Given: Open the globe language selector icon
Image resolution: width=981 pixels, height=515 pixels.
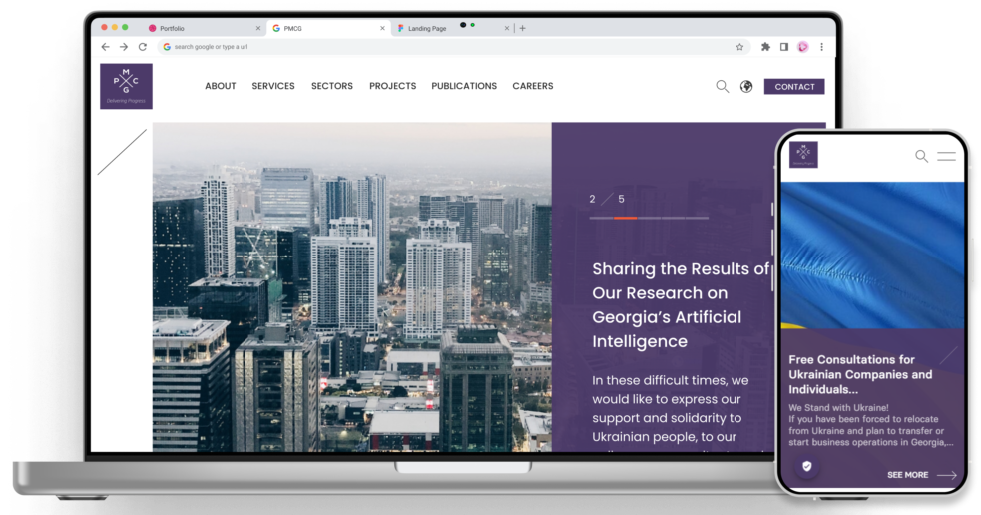Looking at the screenshot, I should (x=746, y=87).
